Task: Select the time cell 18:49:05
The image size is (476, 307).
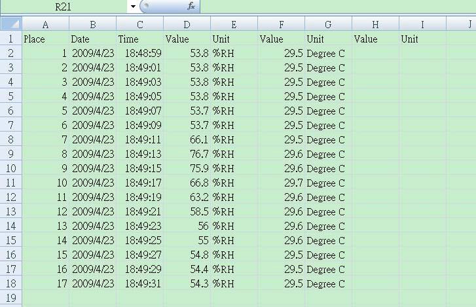Action: click(x=140, y=96)
